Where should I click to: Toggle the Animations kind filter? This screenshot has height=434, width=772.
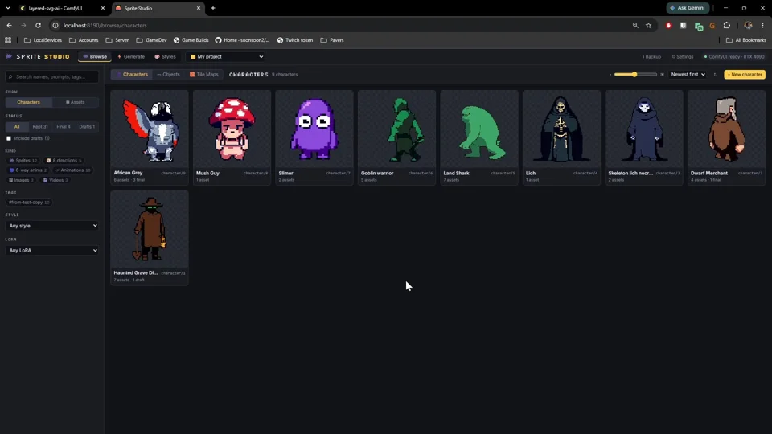[72, 170]
